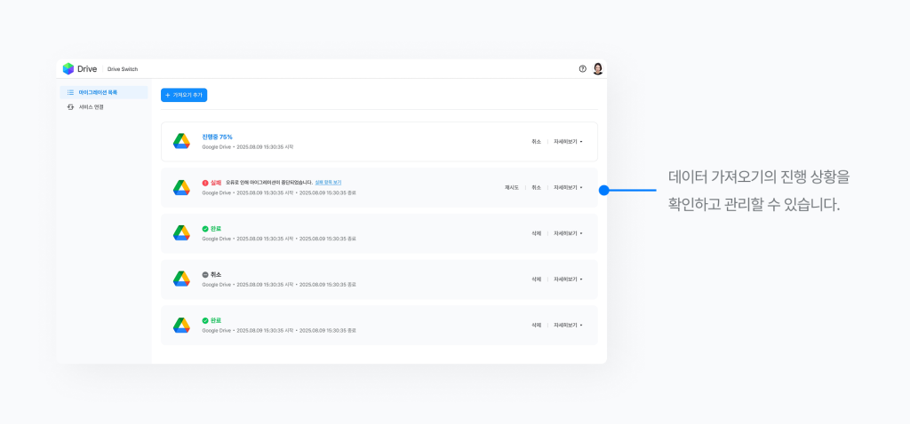
Task: Cancel the in-progress 75% migration with 취소
Action: [x=536, y=142]
